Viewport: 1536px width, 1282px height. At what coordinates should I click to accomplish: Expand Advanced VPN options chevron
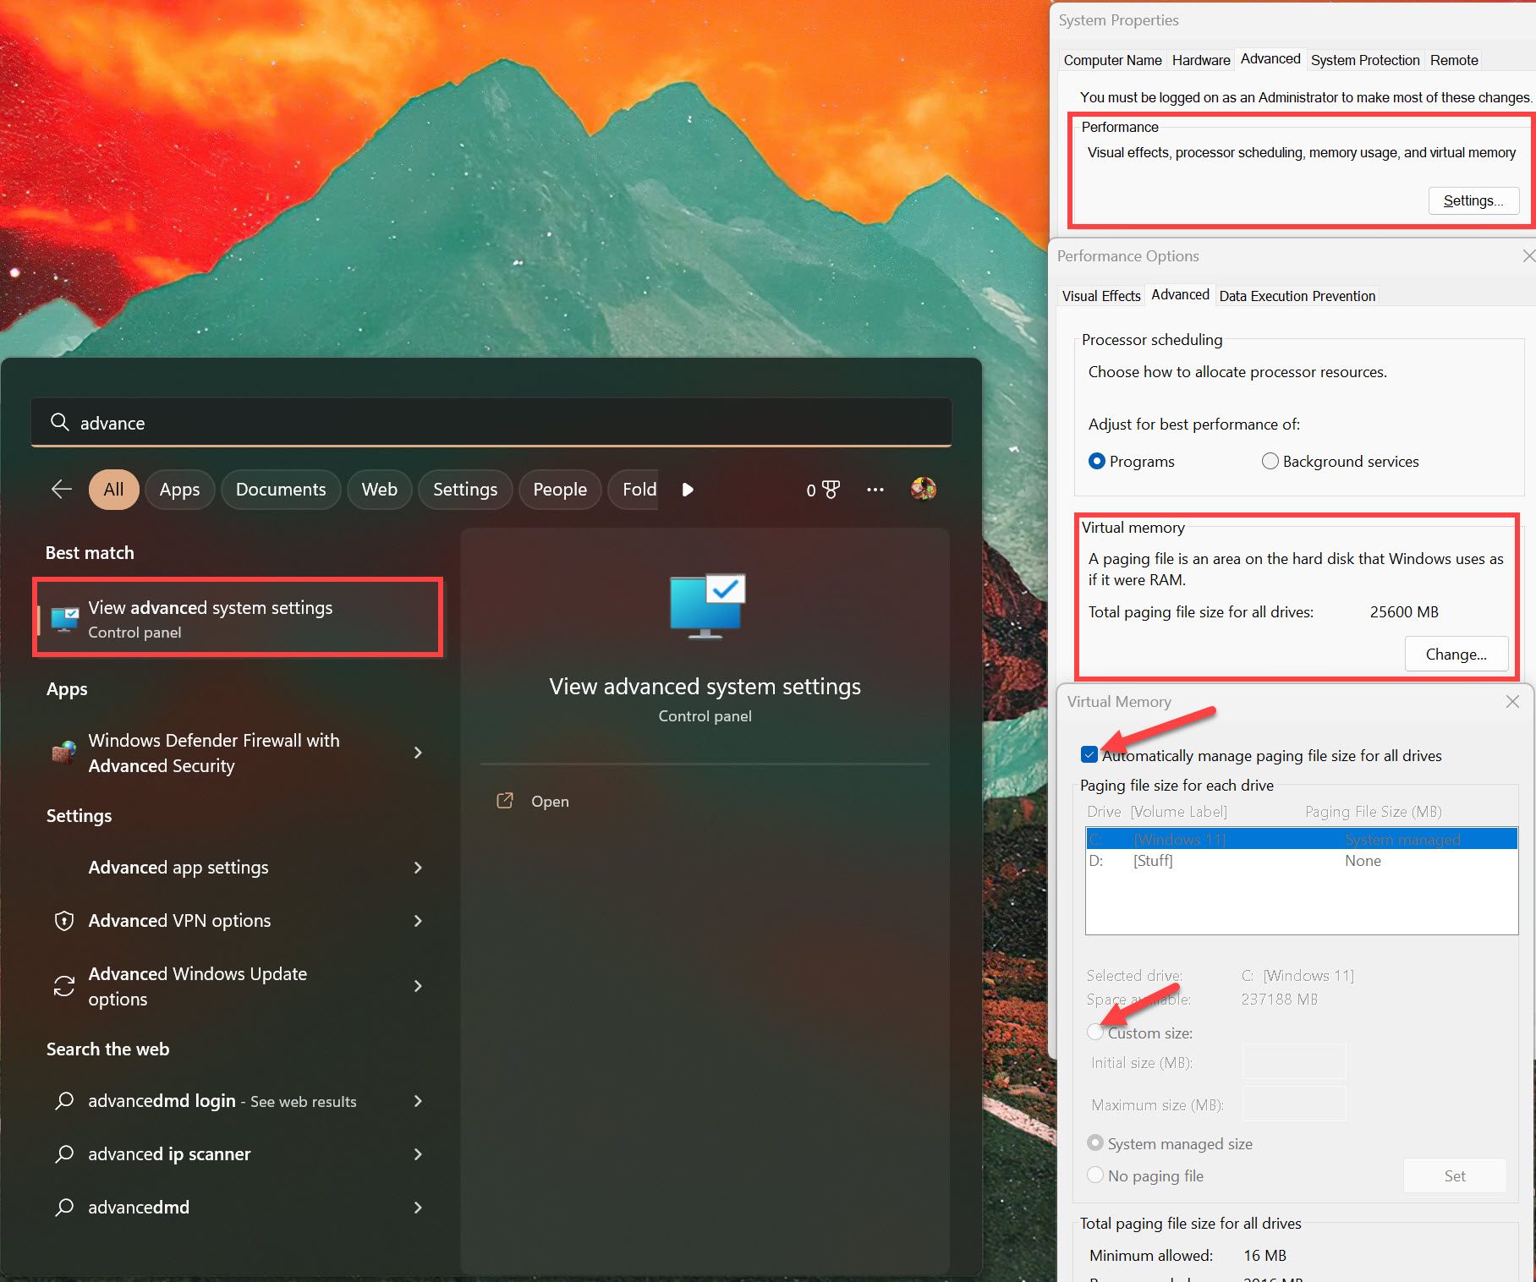pyautogui.click(x=418, y=921)
